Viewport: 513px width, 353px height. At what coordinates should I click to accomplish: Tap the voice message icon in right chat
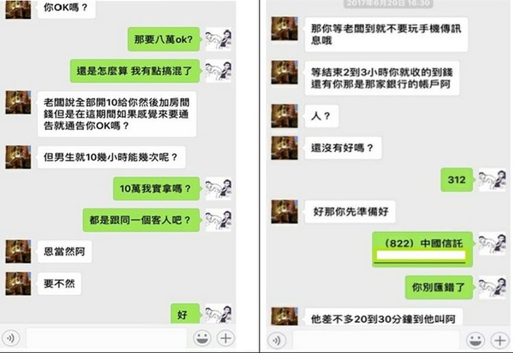[277, 341]
